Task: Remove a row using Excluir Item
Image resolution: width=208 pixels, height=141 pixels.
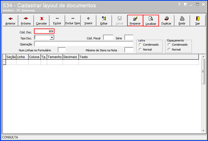Action: click(73, 21)
